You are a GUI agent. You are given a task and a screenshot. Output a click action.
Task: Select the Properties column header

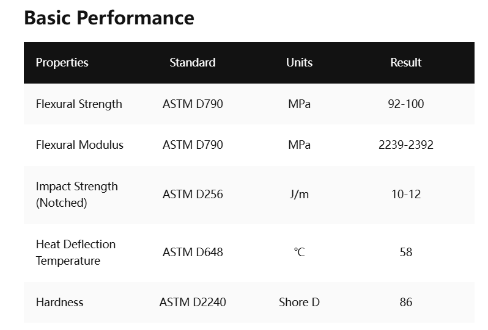pos(62,63)
